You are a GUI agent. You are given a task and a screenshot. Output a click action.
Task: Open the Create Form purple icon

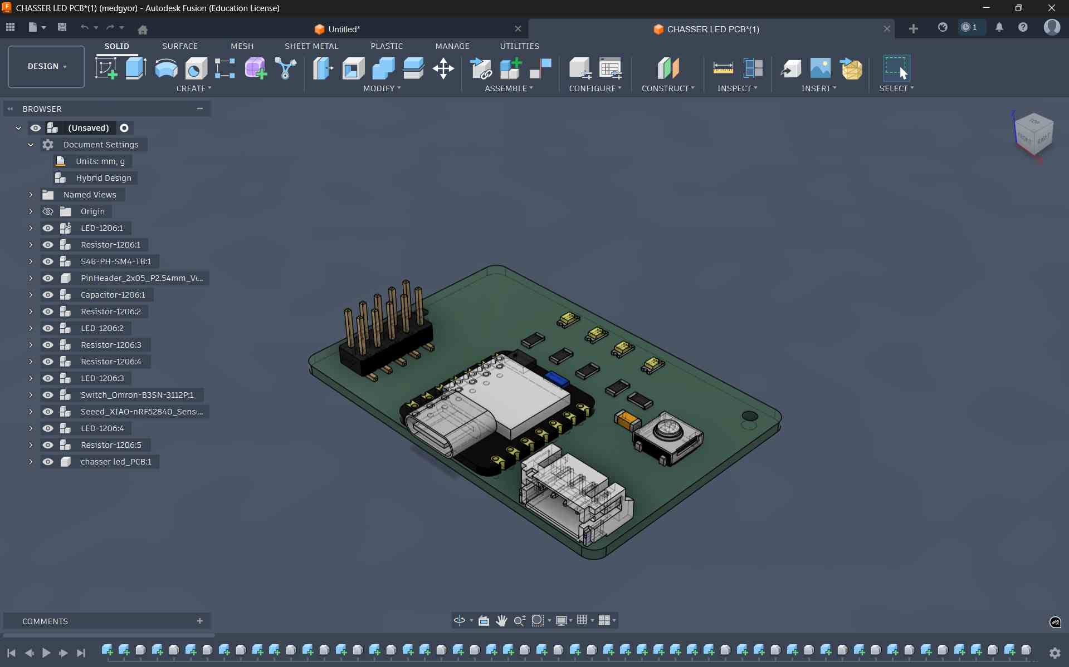click(x=256, y=68)
